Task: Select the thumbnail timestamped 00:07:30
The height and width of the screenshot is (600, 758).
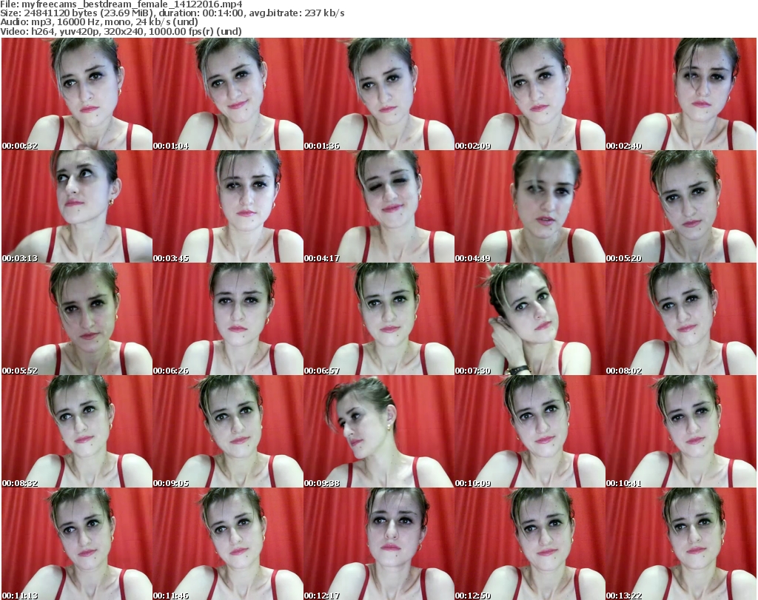Action: coord(530,320)
